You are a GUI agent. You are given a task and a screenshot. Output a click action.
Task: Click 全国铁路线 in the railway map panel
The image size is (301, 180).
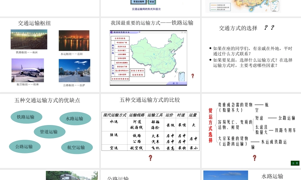click(x=120, y=38)
